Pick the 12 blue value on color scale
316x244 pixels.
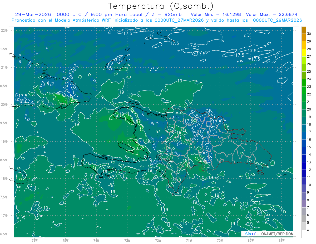309,170
